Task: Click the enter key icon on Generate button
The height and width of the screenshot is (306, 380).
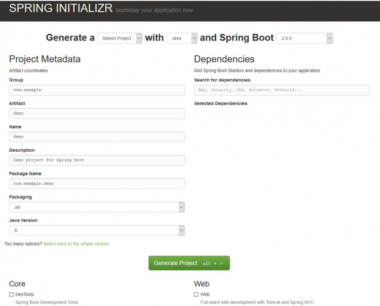Action: coord(221,263)
